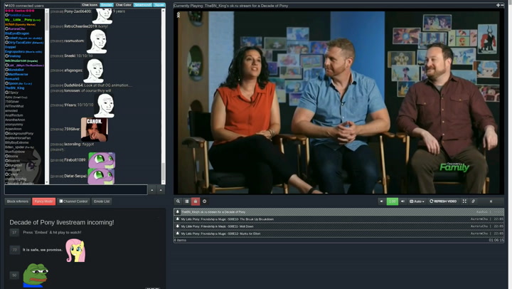The width and height of the screenshot is (512, 289).
Task: Click the link icon beside fullscreen
Action: pyautogui.click(x=474, y=201)
